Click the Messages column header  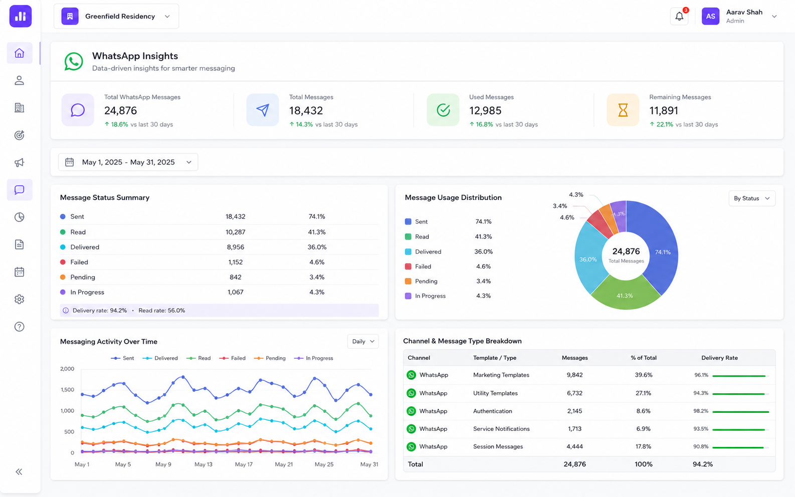(574, 358)
